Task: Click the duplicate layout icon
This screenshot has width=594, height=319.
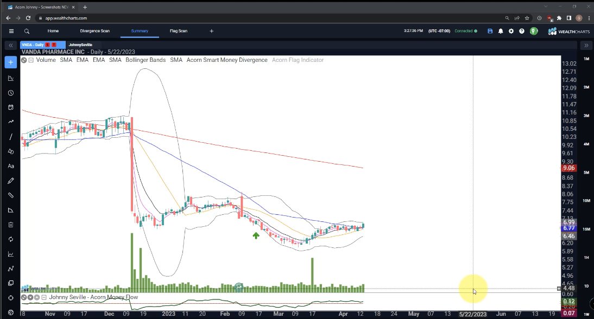Action: point(11,283)
